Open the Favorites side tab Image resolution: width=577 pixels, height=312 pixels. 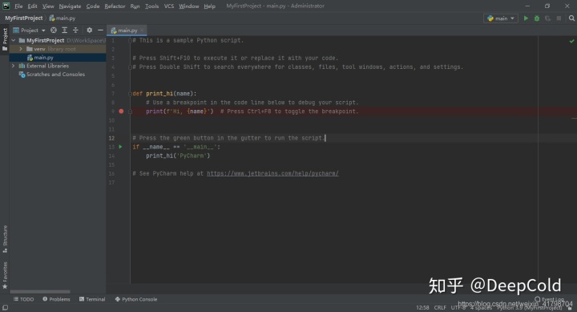click(5, 275)
